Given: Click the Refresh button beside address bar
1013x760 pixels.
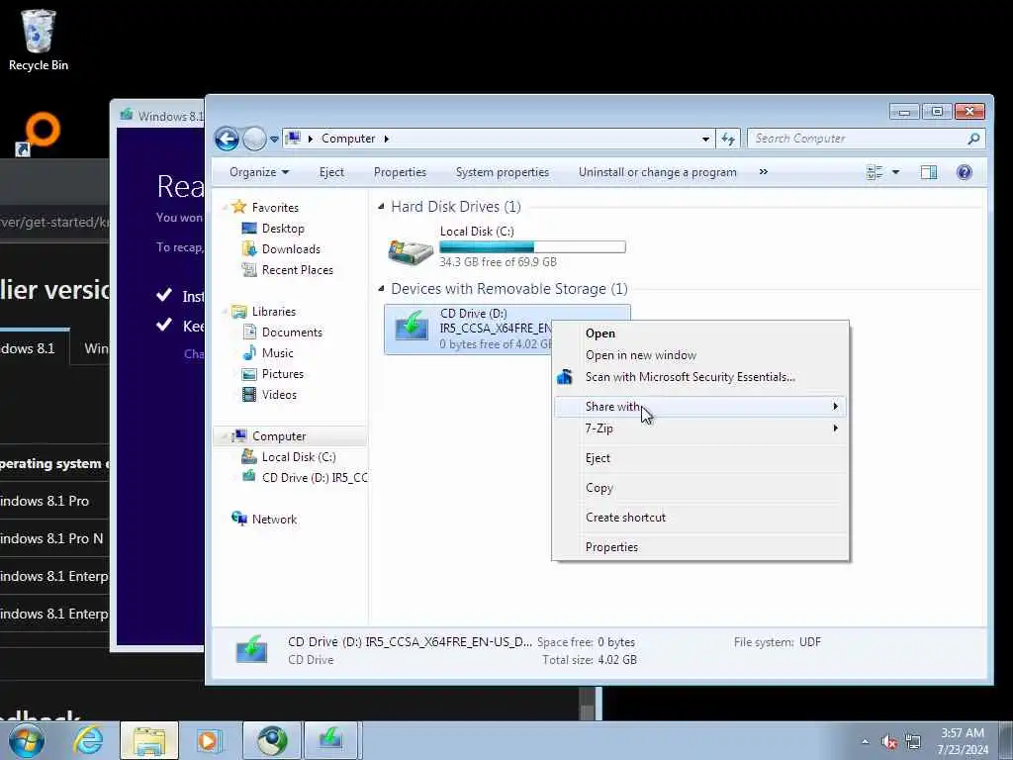Looking at the screenshot, I should point(728,139).
